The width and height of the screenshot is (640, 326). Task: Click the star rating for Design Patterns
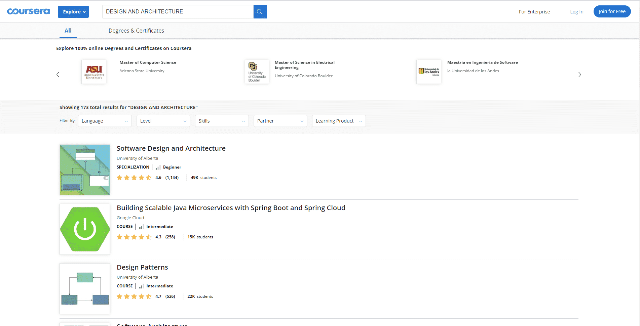coord(134,296)
